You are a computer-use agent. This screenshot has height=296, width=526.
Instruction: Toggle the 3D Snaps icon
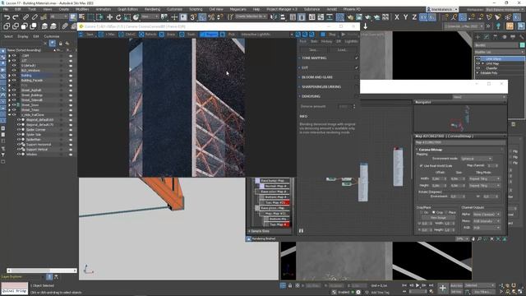pos(193,17)
